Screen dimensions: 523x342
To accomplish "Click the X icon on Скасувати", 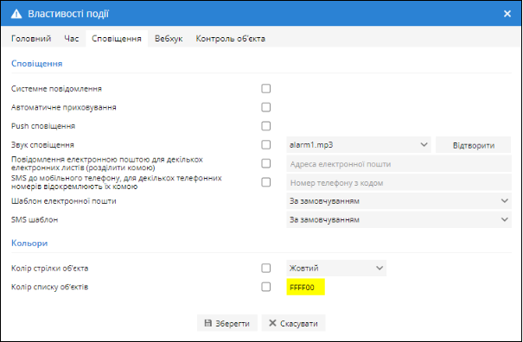I will click(x=272, y=323).
